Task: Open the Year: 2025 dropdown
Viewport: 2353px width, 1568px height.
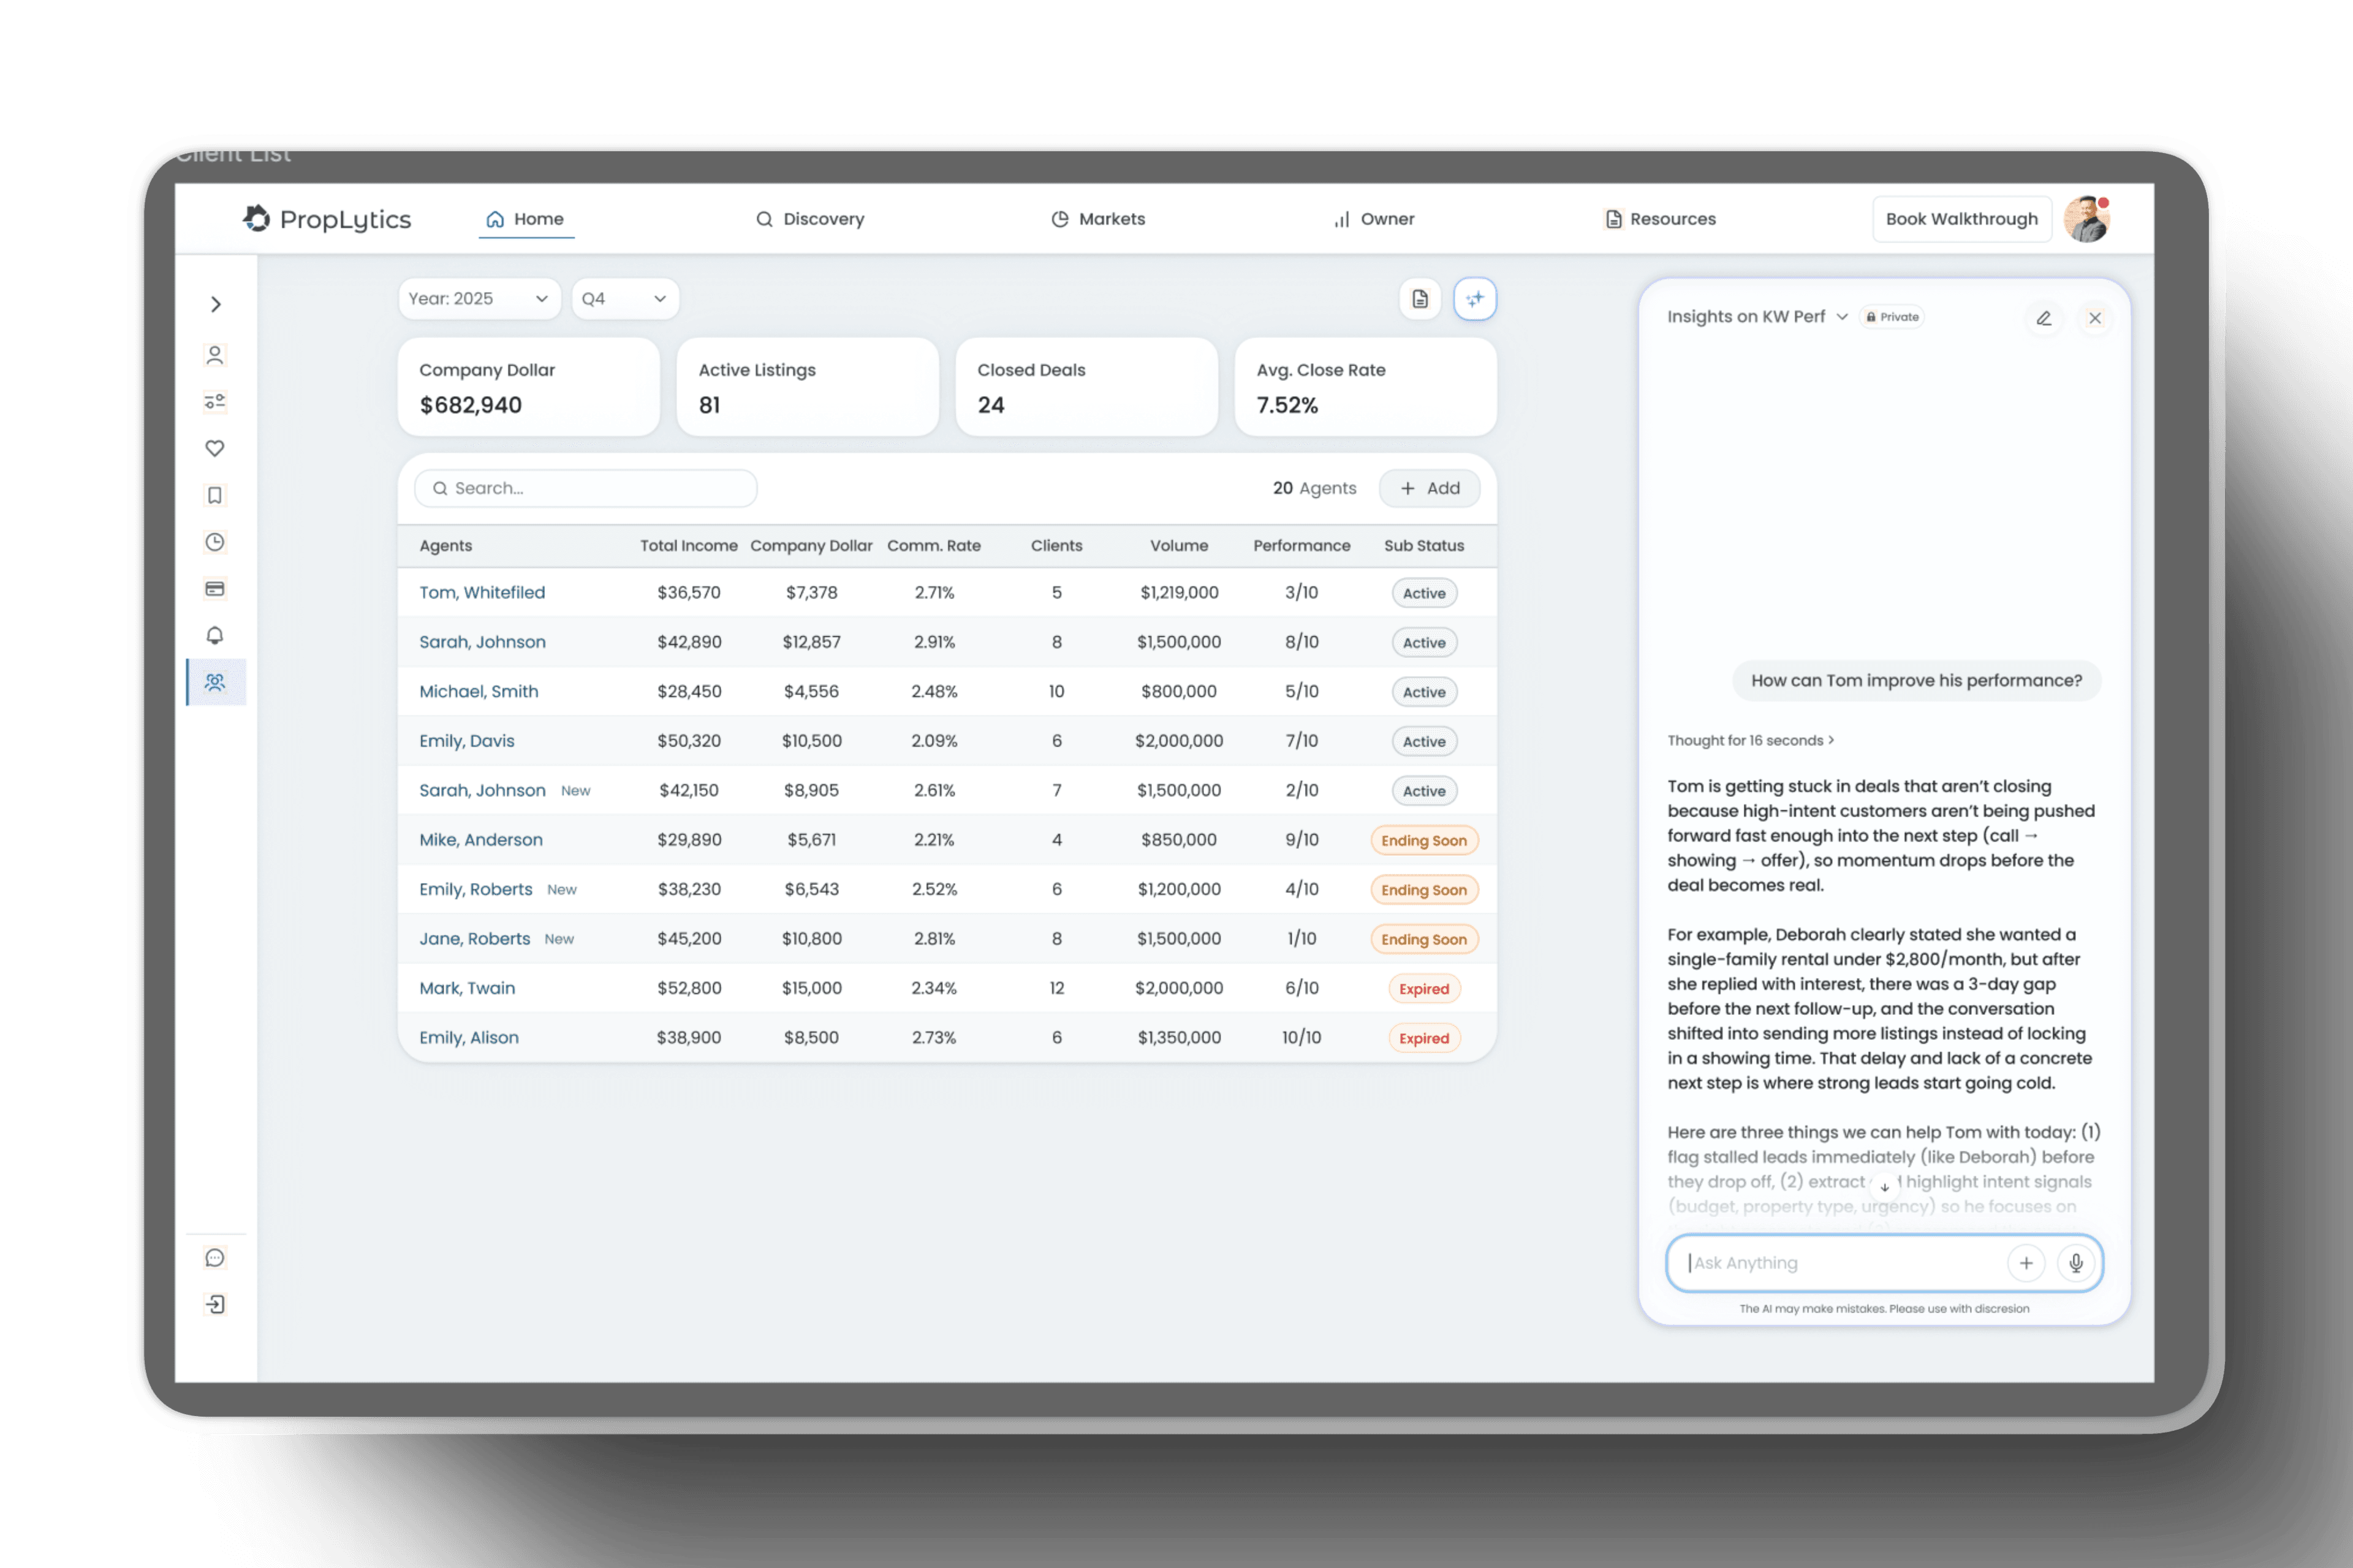Action: pos(478,298)
